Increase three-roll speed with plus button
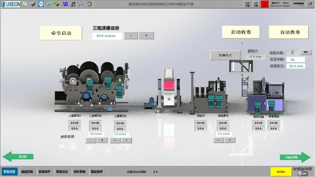Screen dimensions: 315x177 tap(146, 36)
